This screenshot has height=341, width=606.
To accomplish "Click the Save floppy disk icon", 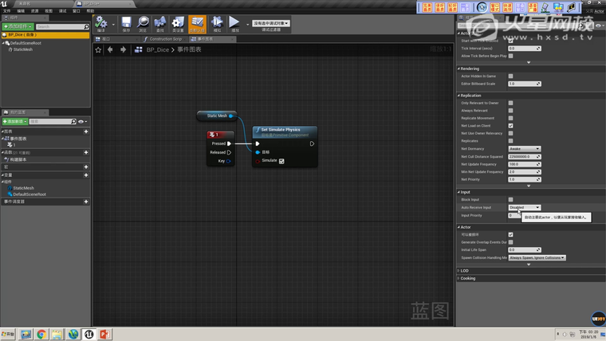I will tap(126, 22).
